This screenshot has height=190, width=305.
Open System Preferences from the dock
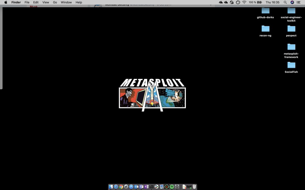(177, 187)
